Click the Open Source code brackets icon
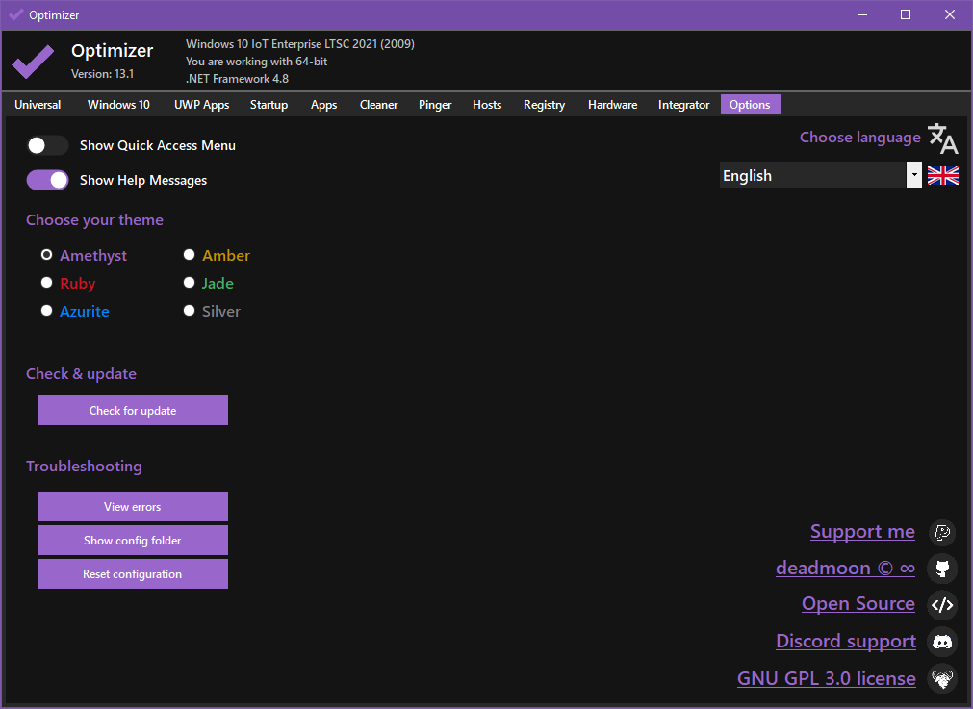 [x=942, y=605]
